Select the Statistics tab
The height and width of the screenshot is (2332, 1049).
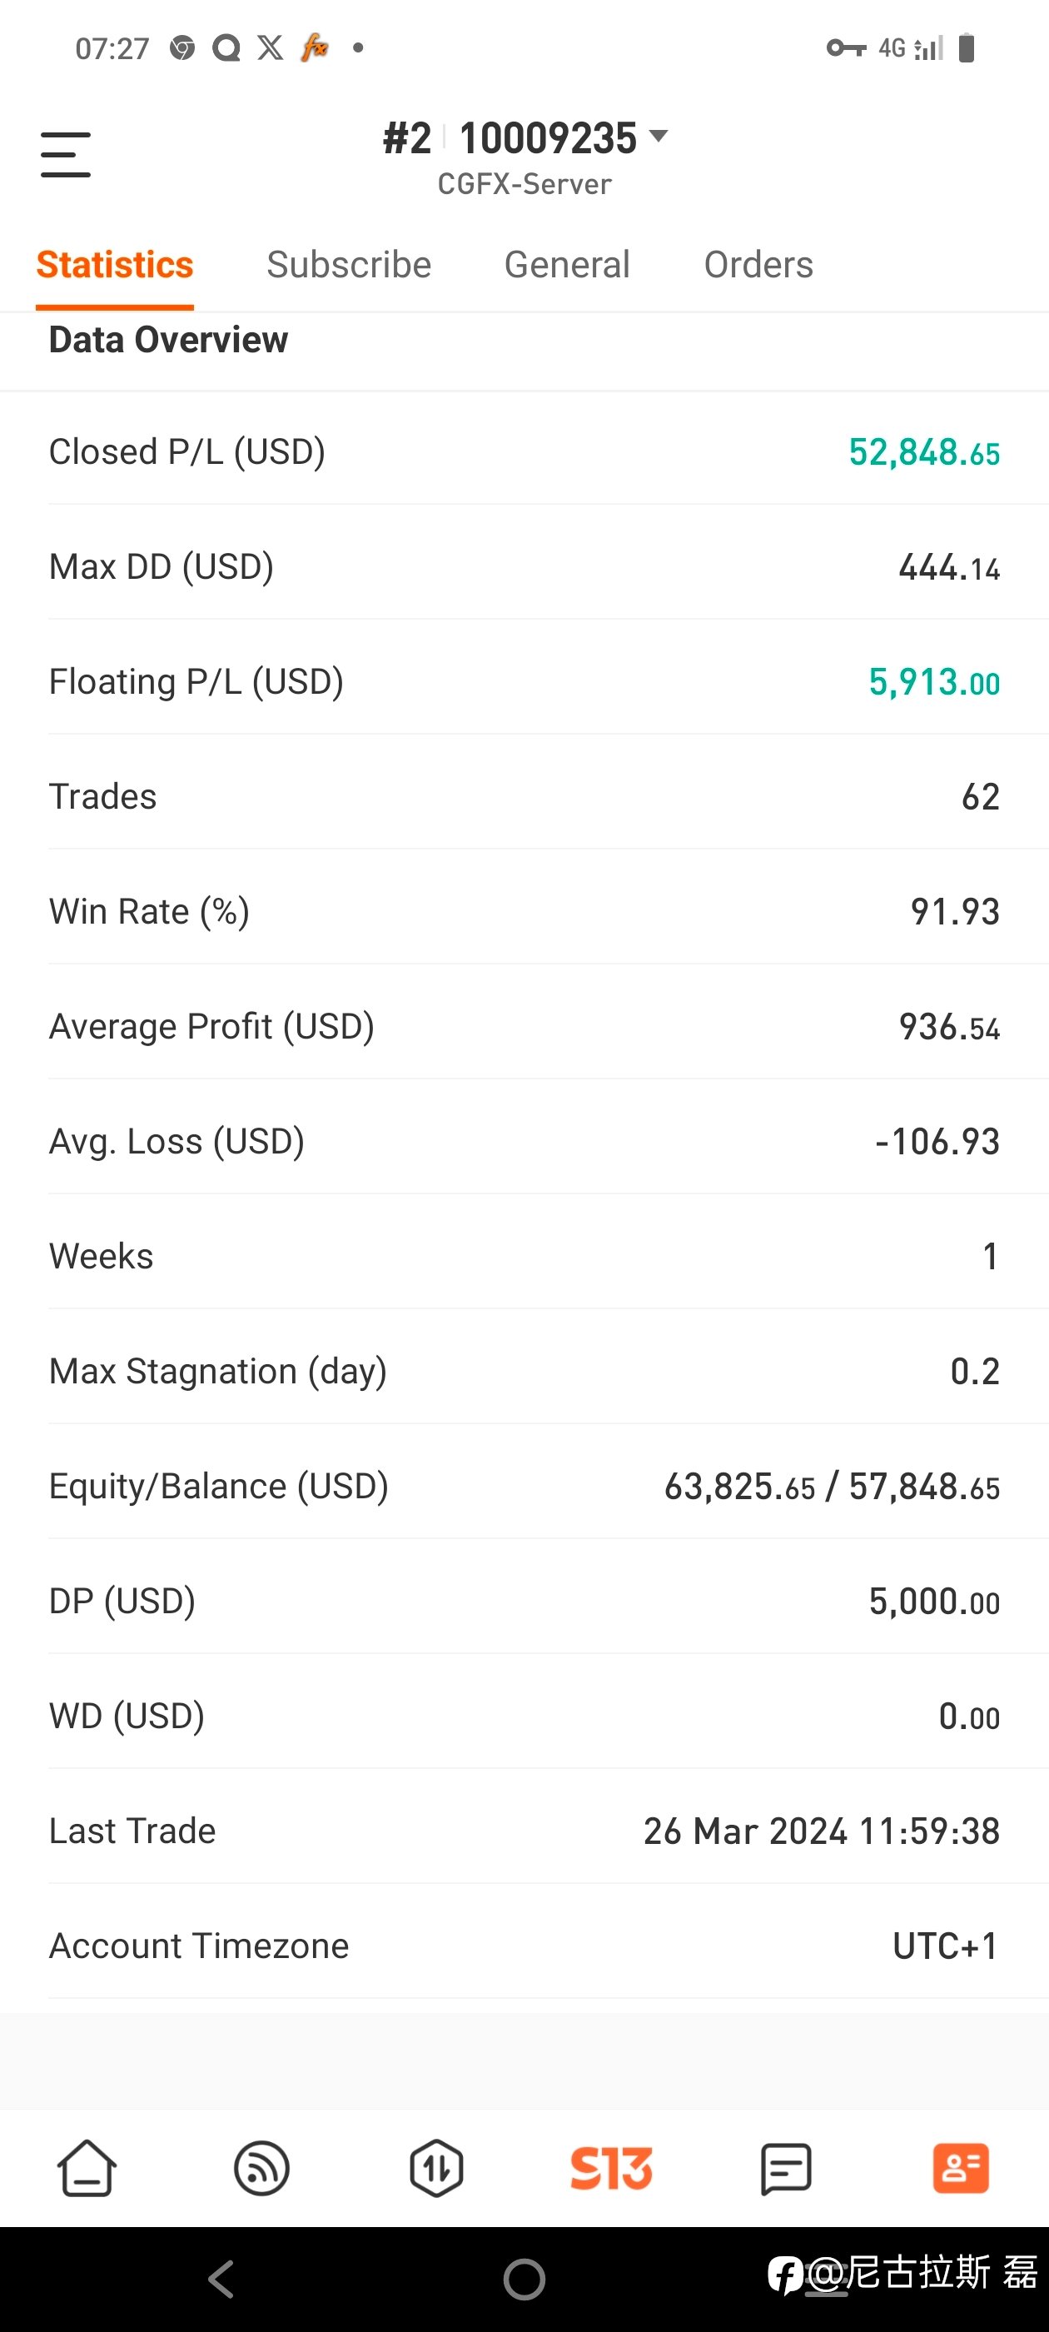pos(115,265)
